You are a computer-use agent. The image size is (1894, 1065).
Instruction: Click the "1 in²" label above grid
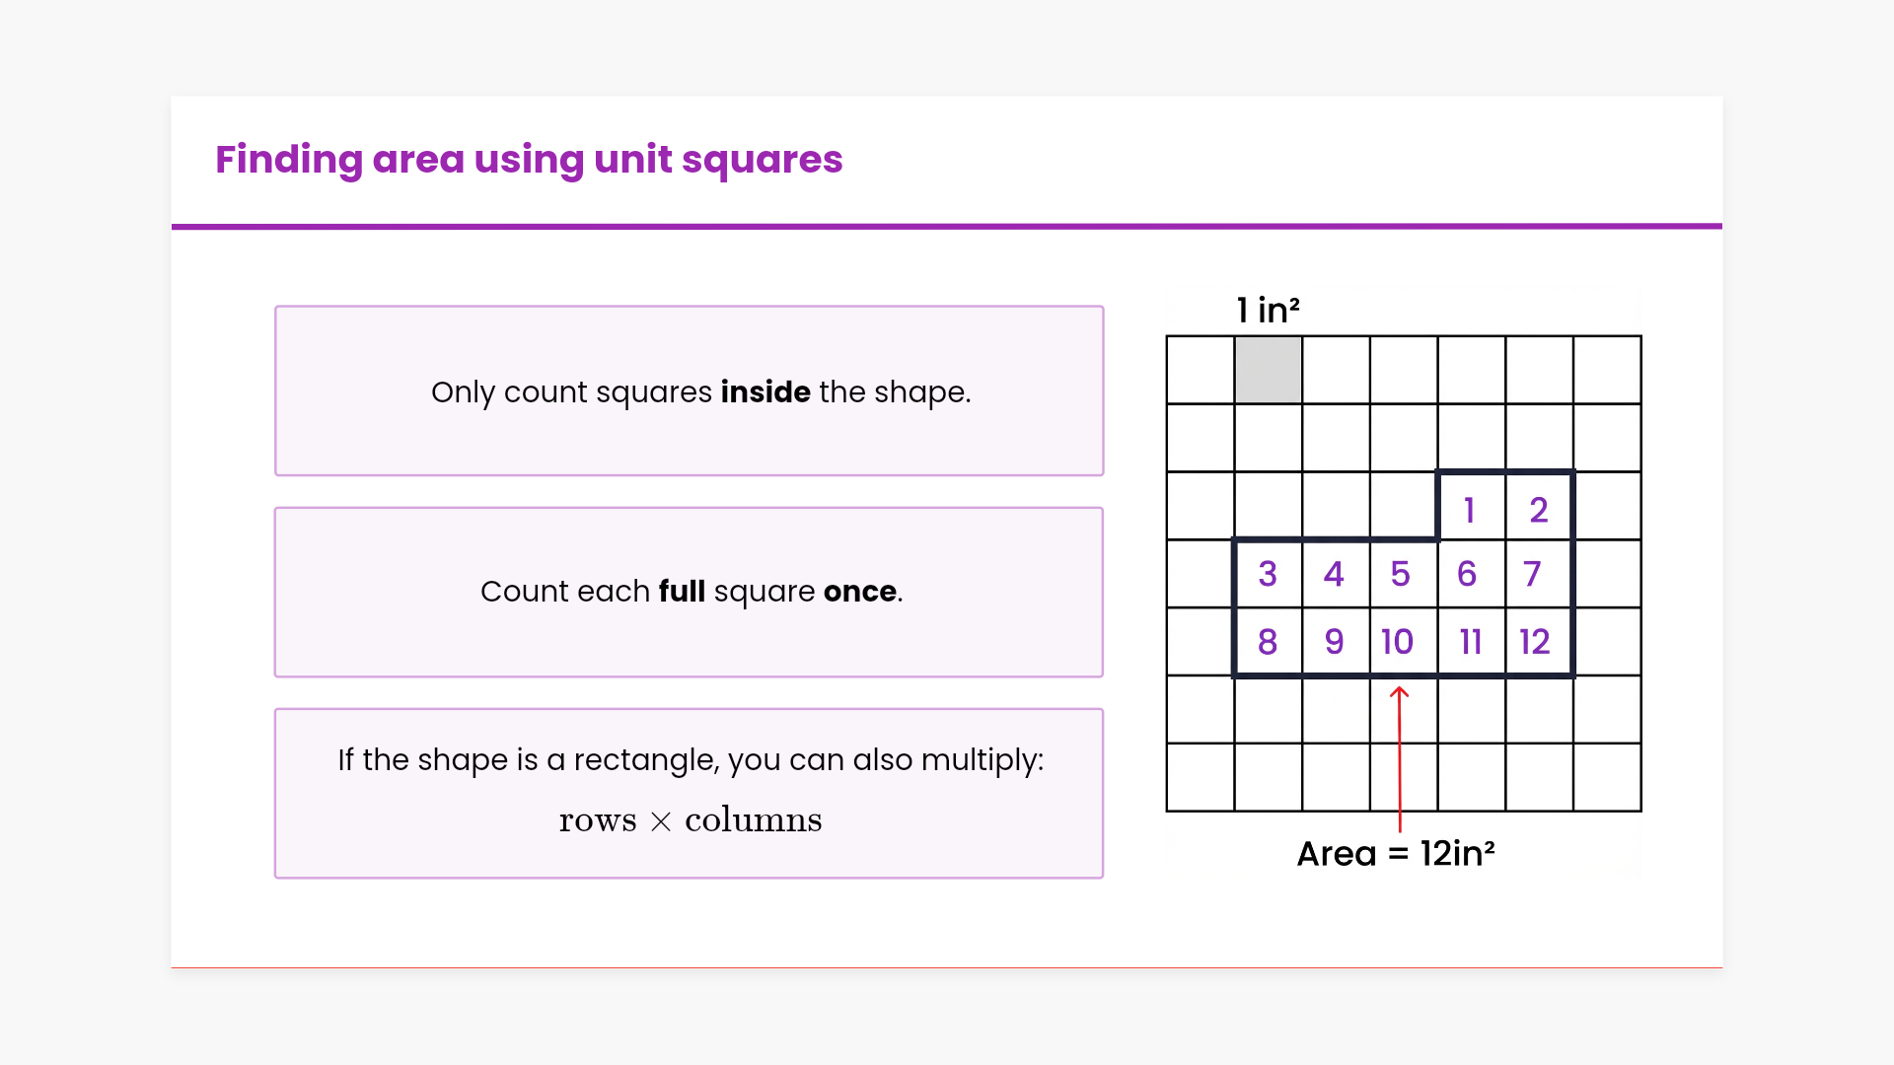[1268, 311]
